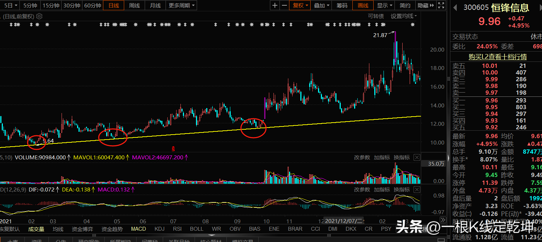Select the KDJ indicator tab
Screen dimensions: 542x242
click(160, 229)
